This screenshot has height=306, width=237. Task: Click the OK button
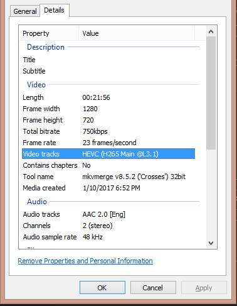[x=102, y=288]
